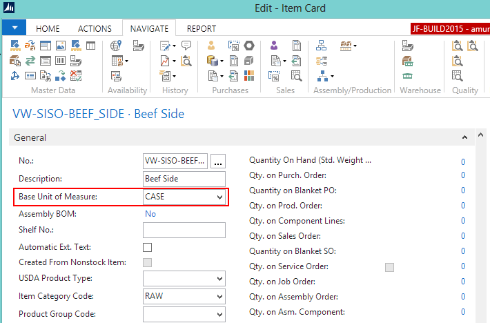Click the orange person icon in Purchases
This screenshot has width=490, height=323.
(x=212, y=46)
